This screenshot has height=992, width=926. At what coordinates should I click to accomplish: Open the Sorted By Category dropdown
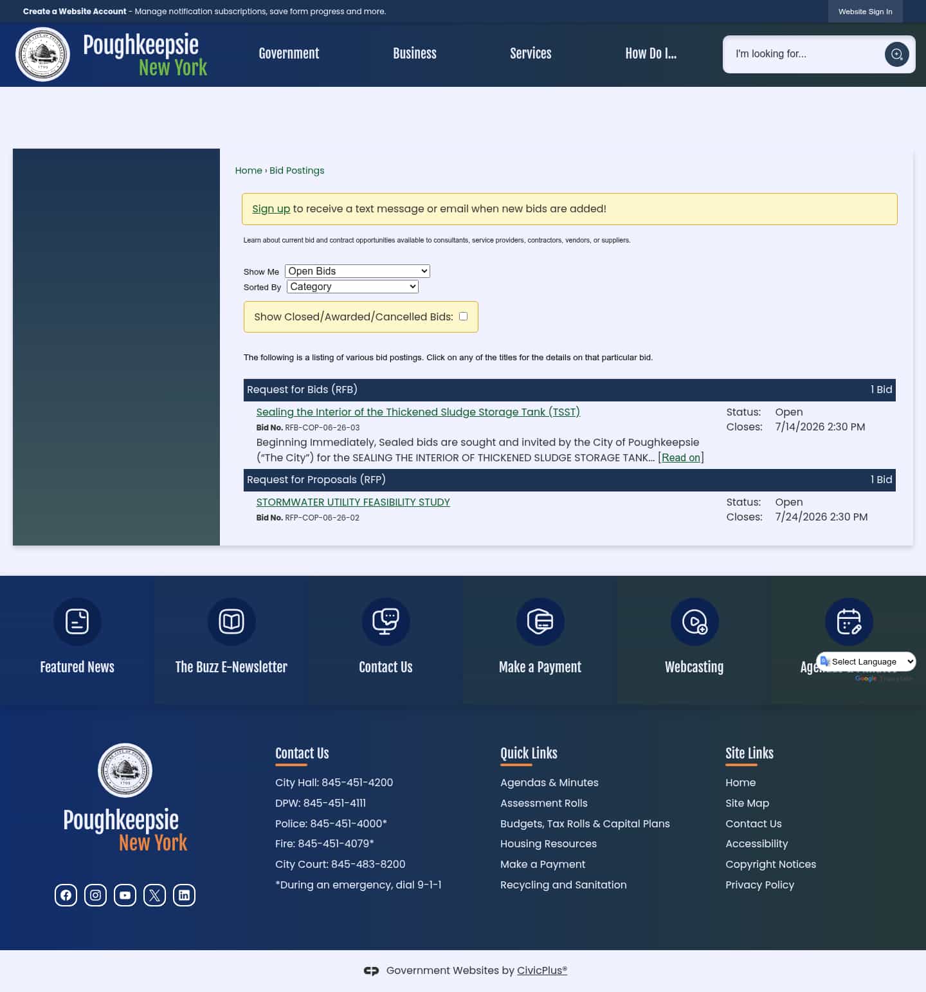click(353, 287)
